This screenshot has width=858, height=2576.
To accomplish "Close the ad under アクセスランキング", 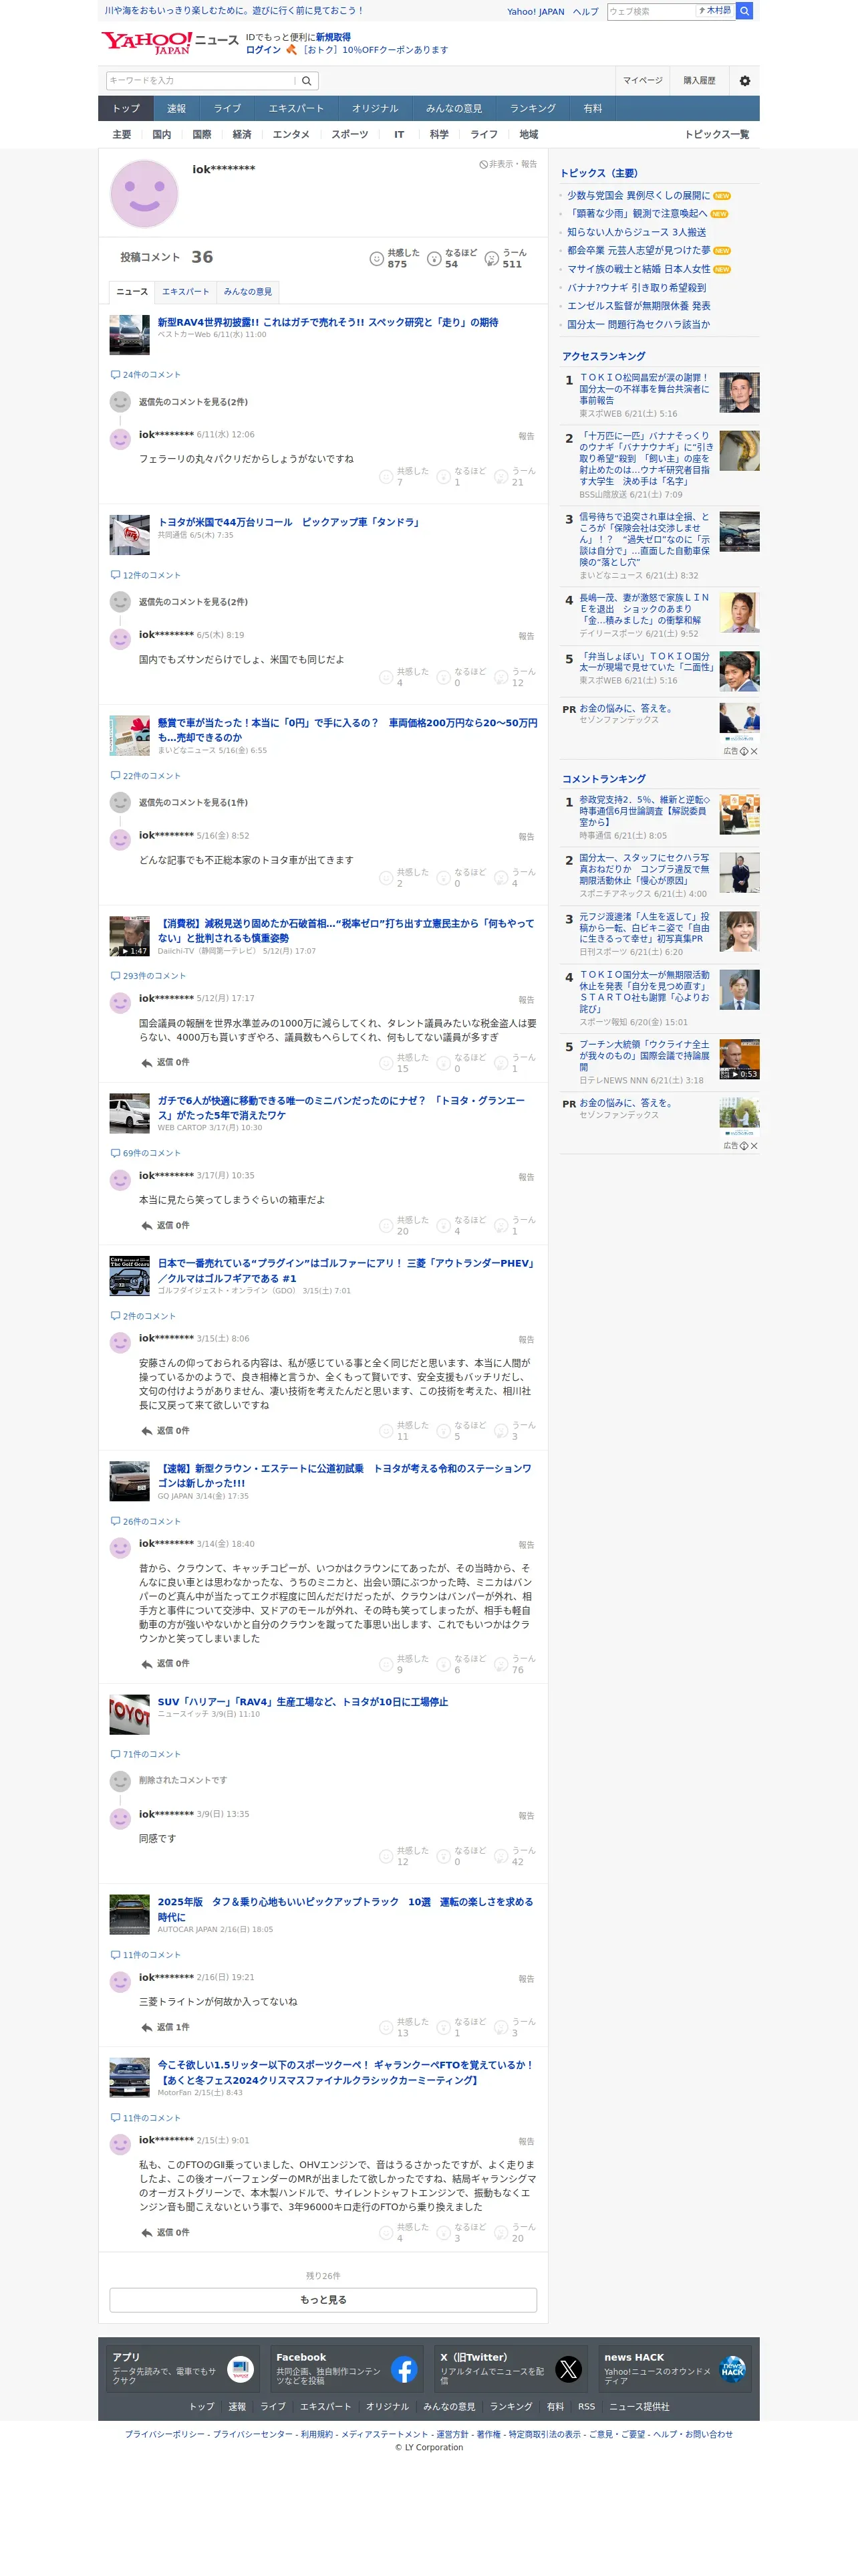I will pos(754,751).
